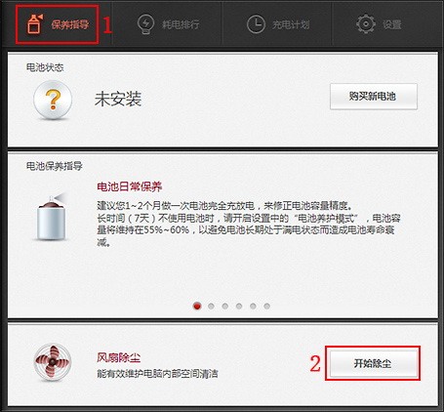Click the question mark battery status icon
444x412 pixels.
(53, 100)
